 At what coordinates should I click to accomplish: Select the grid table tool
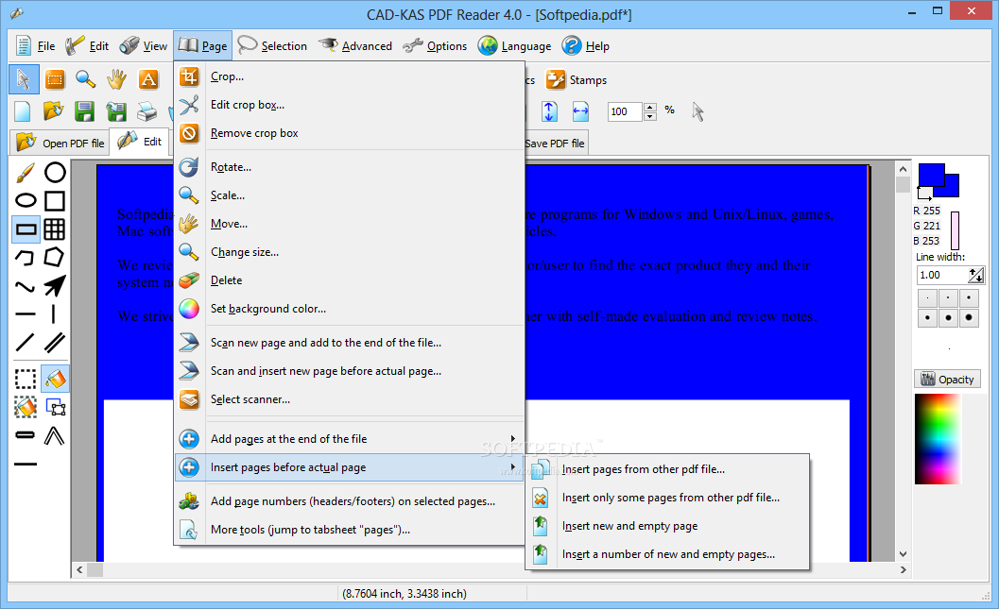55,229
